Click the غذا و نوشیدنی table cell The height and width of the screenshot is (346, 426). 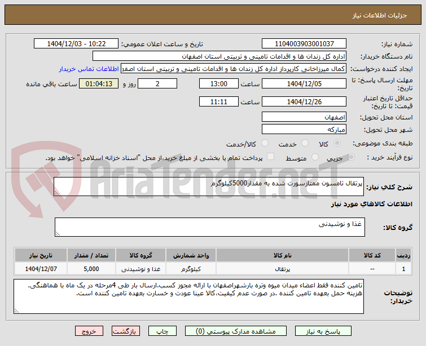pyautogui.click(x=140, y=269)
